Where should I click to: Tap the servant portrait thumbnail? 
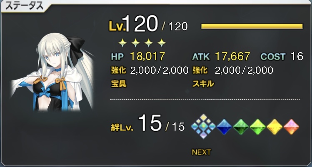52,72
